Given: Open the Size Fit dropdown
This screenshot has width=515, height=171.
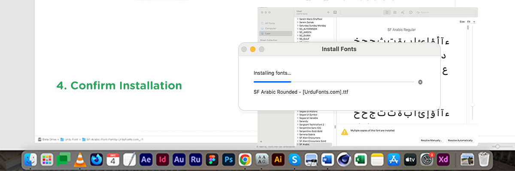Looking at the screenshot, I should tap(471, 21).
